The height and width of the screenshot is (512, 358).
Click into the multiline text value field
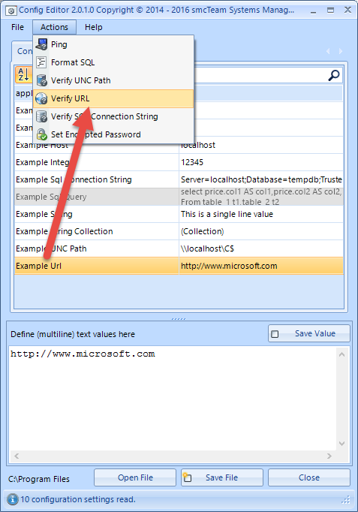(173, 399)
